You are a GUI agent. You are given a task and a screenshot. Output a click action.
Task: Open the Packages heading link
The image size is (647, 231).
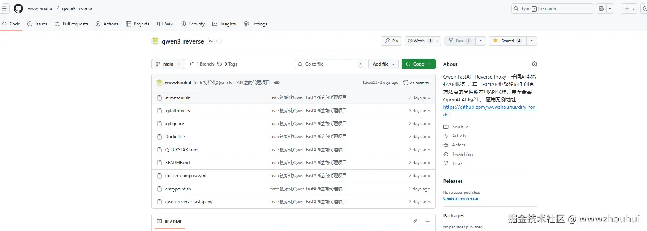454,216
